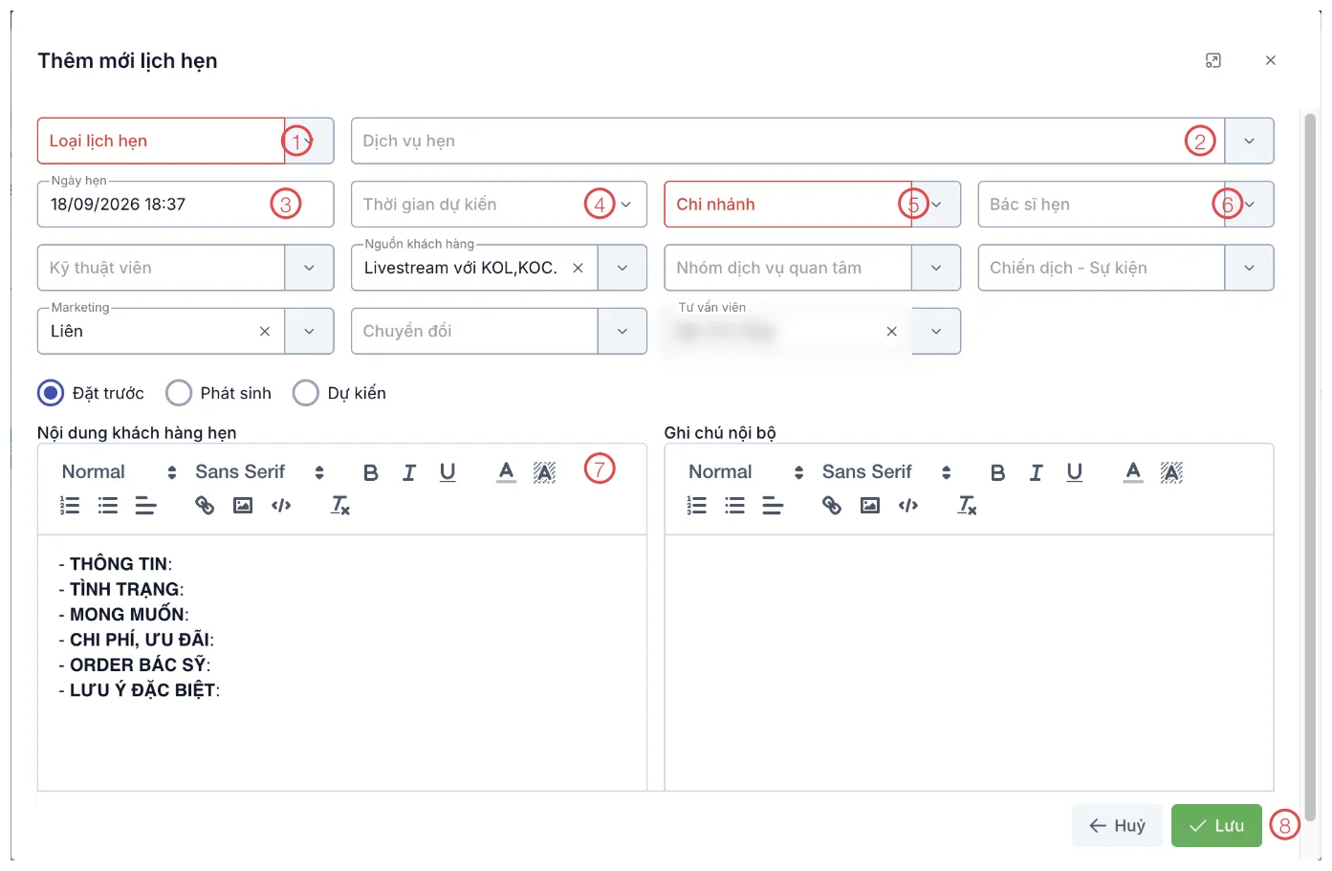1332x871 pixels.
Task: Clear formatting in internal notes editor
Action: pyautogui.click(x=968, y=506)
